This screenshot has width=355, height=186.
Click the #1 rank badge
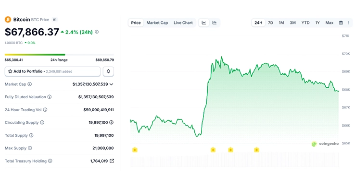(x=54, y=20)
